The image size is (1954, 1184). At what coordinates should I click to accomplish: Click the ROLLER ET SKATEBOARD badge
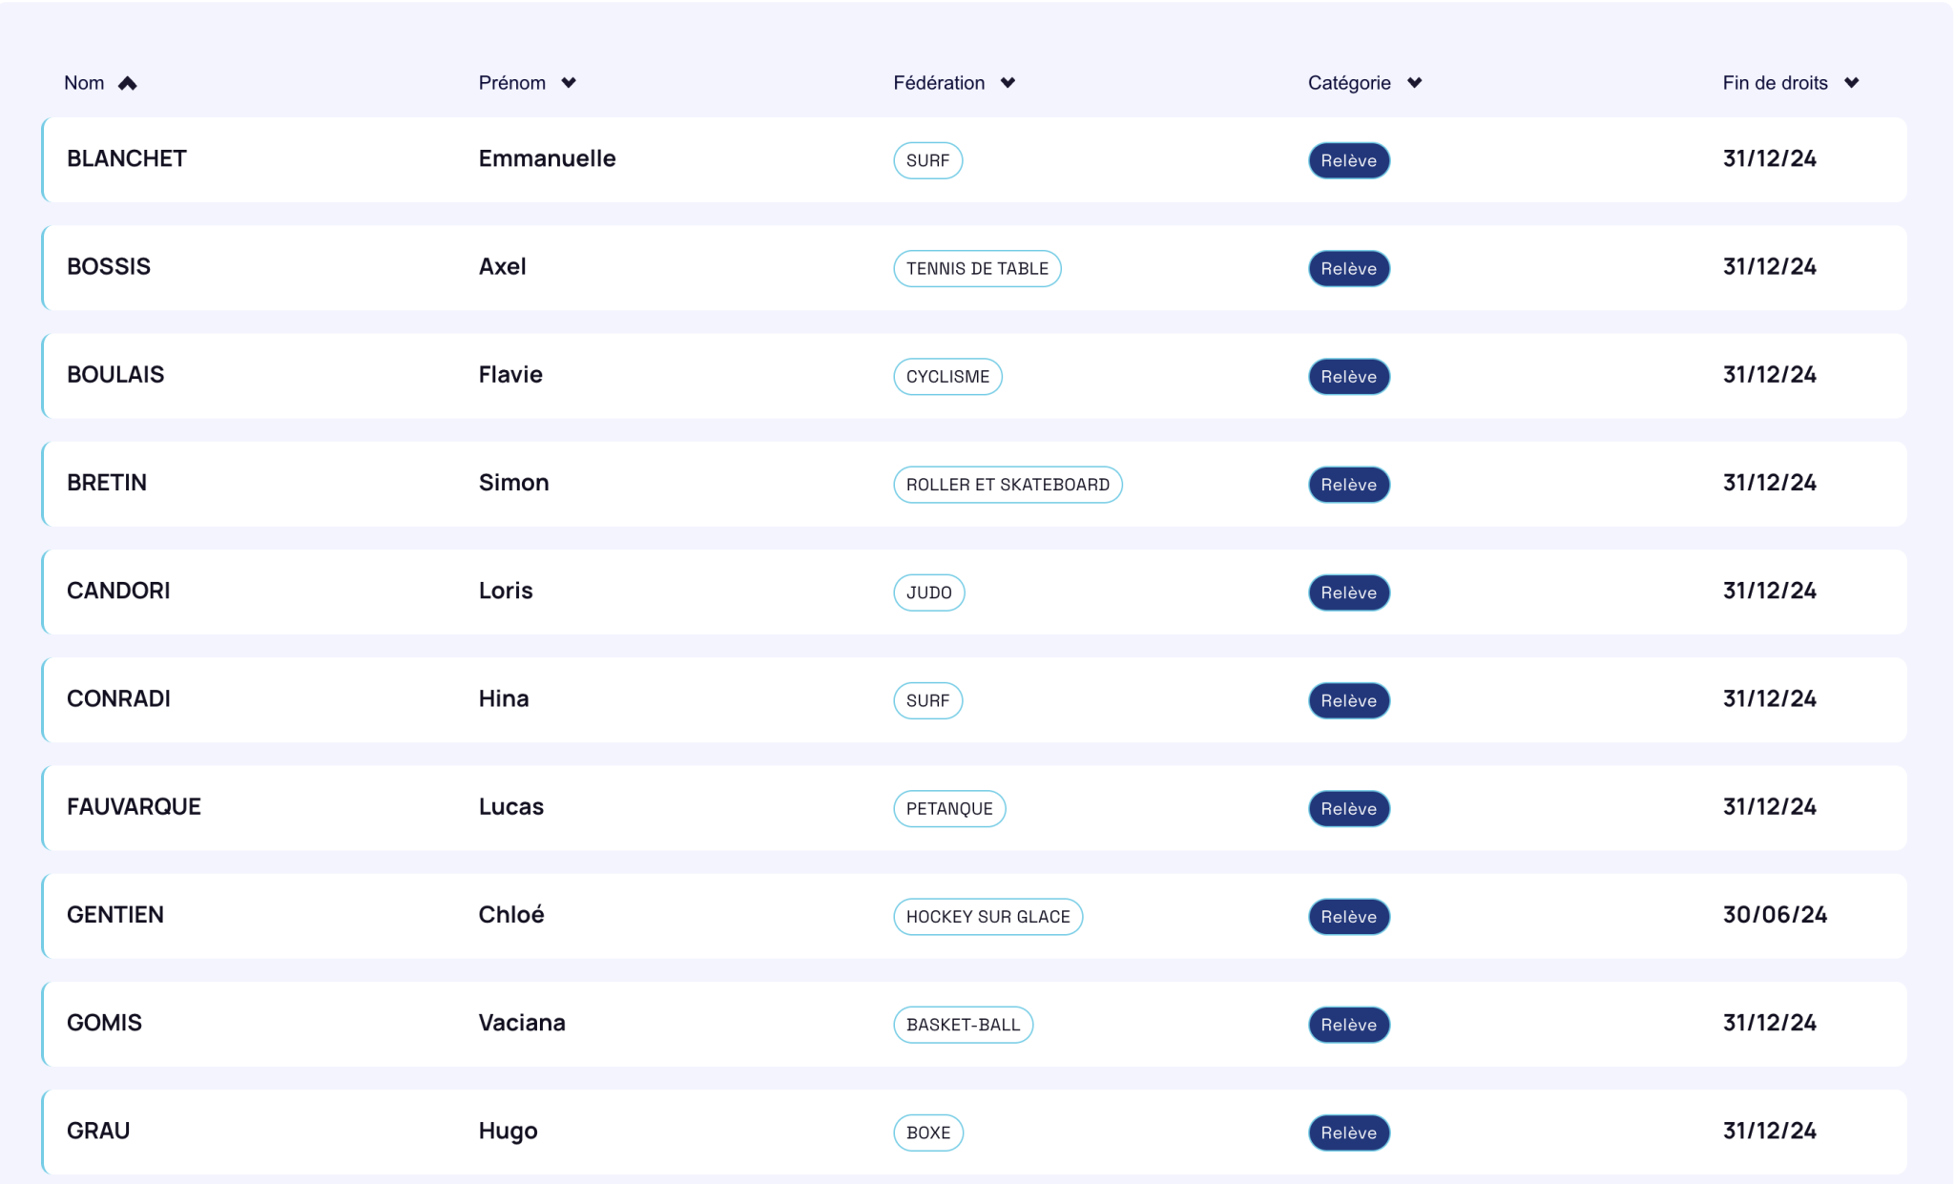pos(1008,485)
